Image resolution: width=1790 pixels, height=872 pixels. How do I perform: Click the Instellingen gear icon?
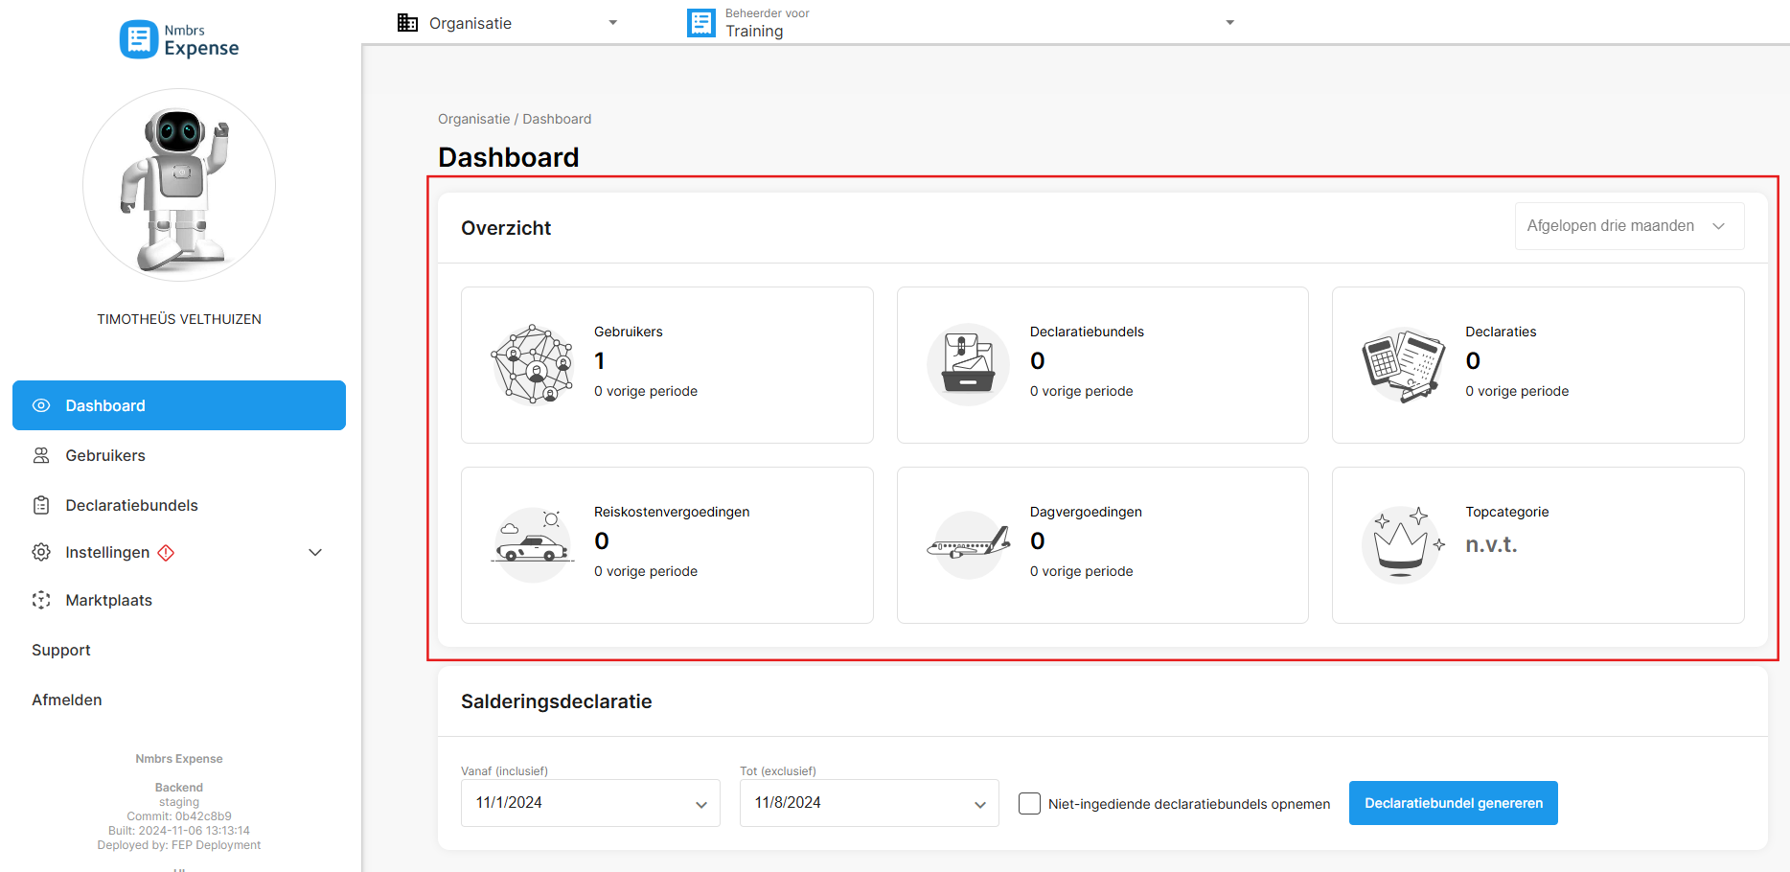click(41, 552)
